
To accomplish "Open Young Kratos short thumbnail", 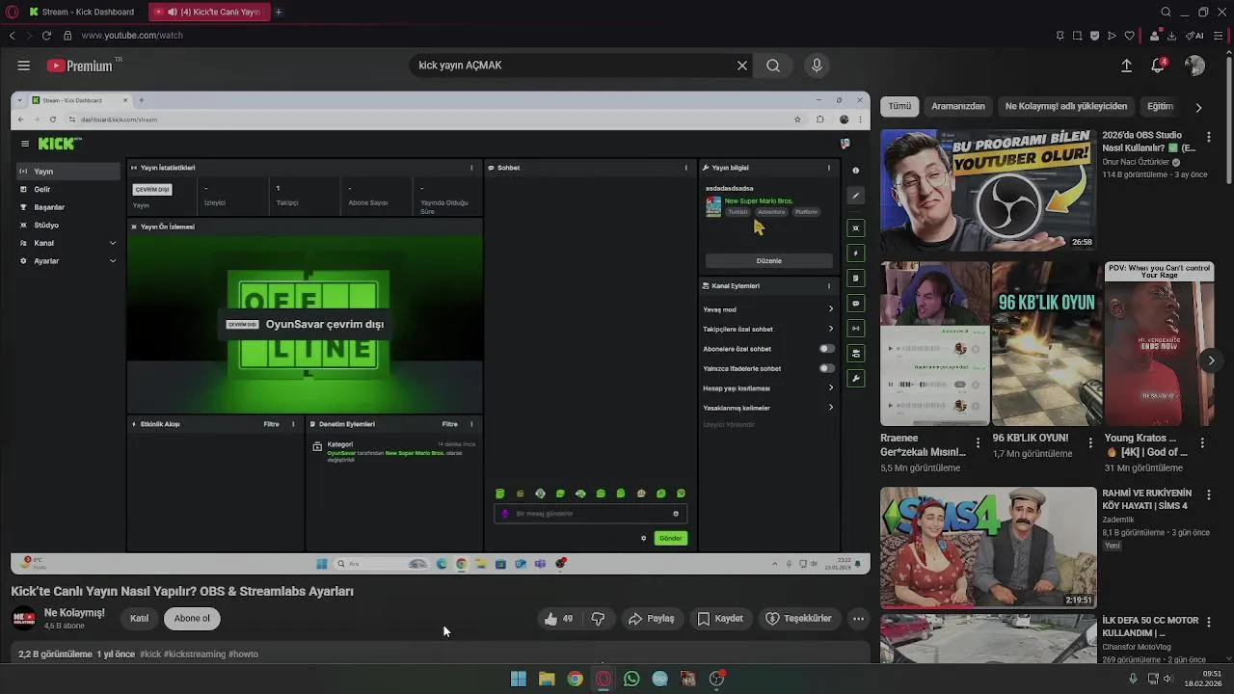I will [x=1159, y=343].
